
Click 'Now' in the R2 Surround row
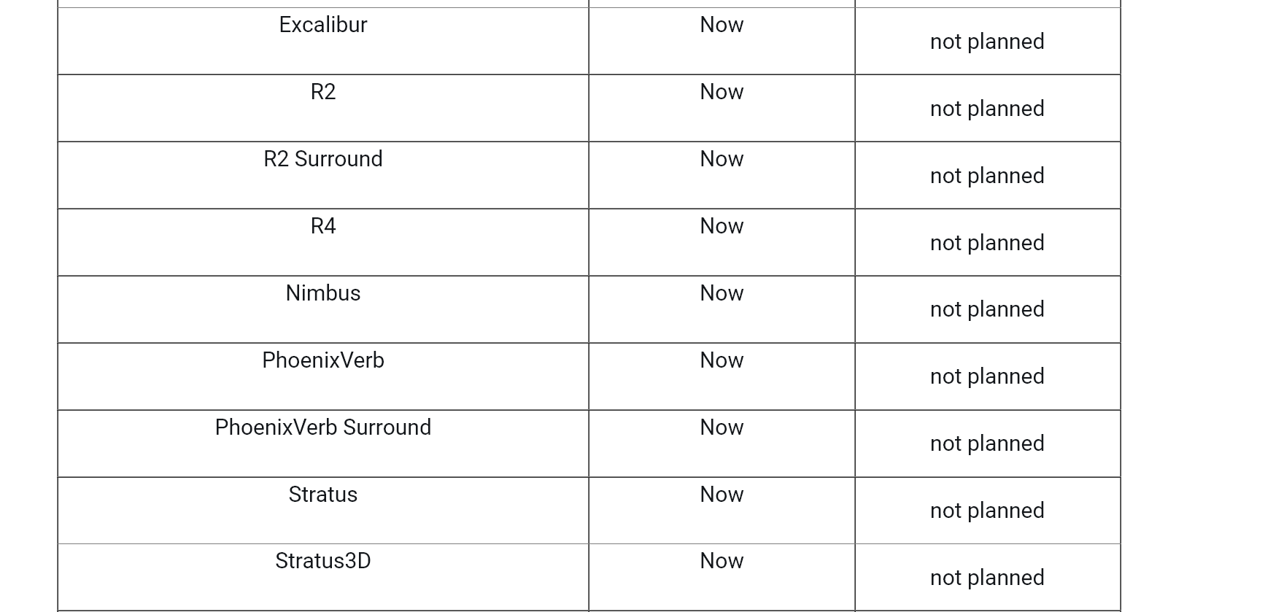pyautogui.click(x=722, y=159)
